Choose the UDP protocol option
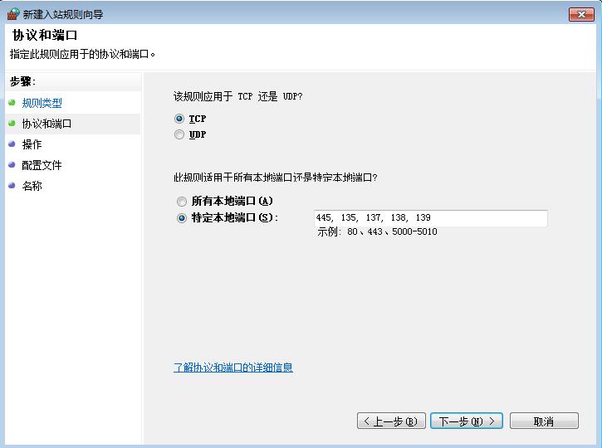Viewport: 602px width, 448px height. click(179, 134)
